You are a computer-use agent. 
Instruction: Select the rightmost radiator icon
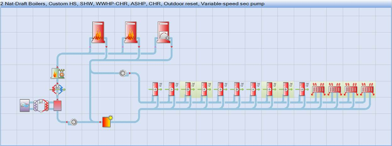(x=367, y=89)
